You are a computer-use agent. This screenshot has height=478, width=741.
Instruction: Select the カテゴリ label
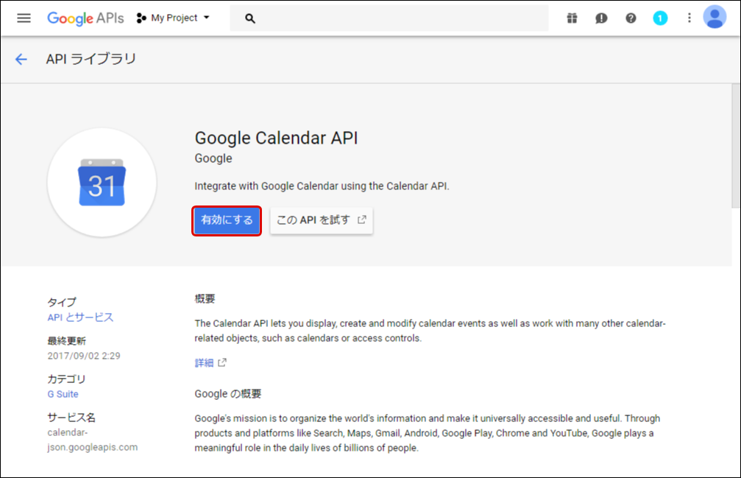pos(67,379)
